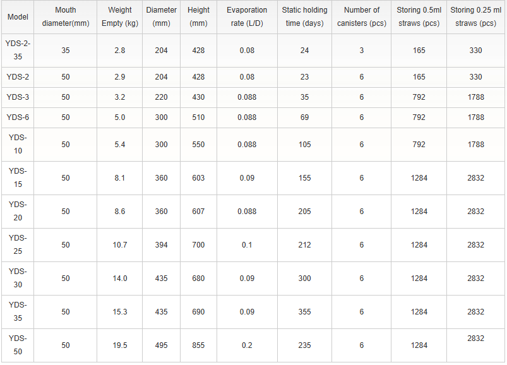Click the 3 canisters cell for YDS-2-35
This screenshot has height=365, width=507.
click(x=362, y=51)
